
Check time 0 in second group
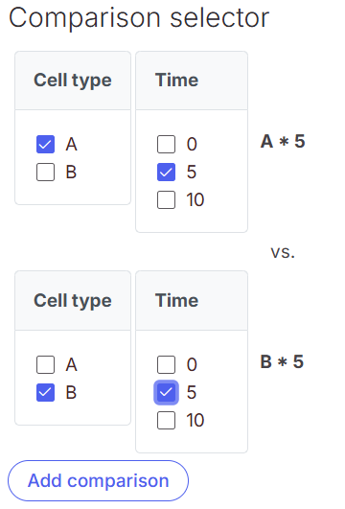(x=166, y=364)
